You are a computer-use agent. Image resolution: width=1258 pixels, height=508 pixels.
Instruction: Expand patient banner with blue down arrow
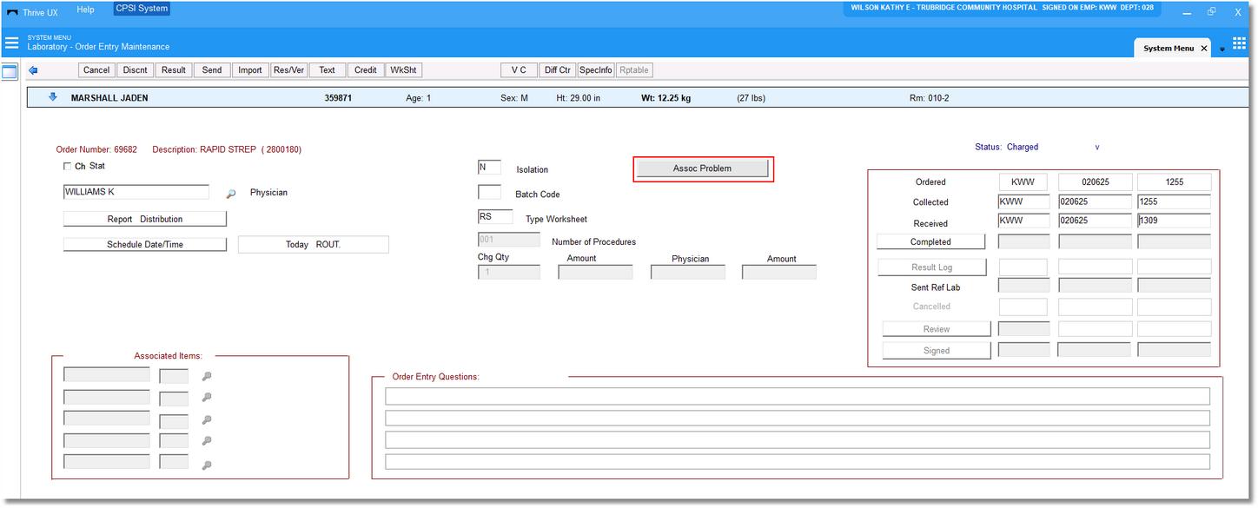52,97
